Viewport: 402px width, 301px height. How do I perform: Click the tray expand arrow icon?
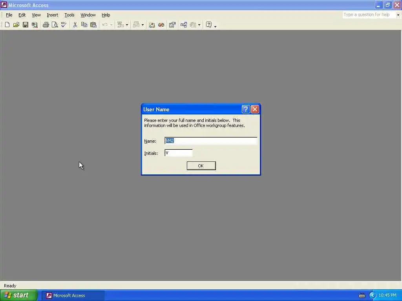373,296
